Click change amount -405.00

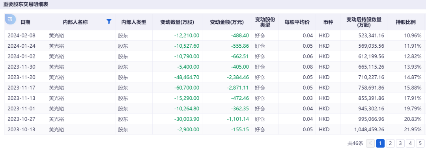click(240, 67)
